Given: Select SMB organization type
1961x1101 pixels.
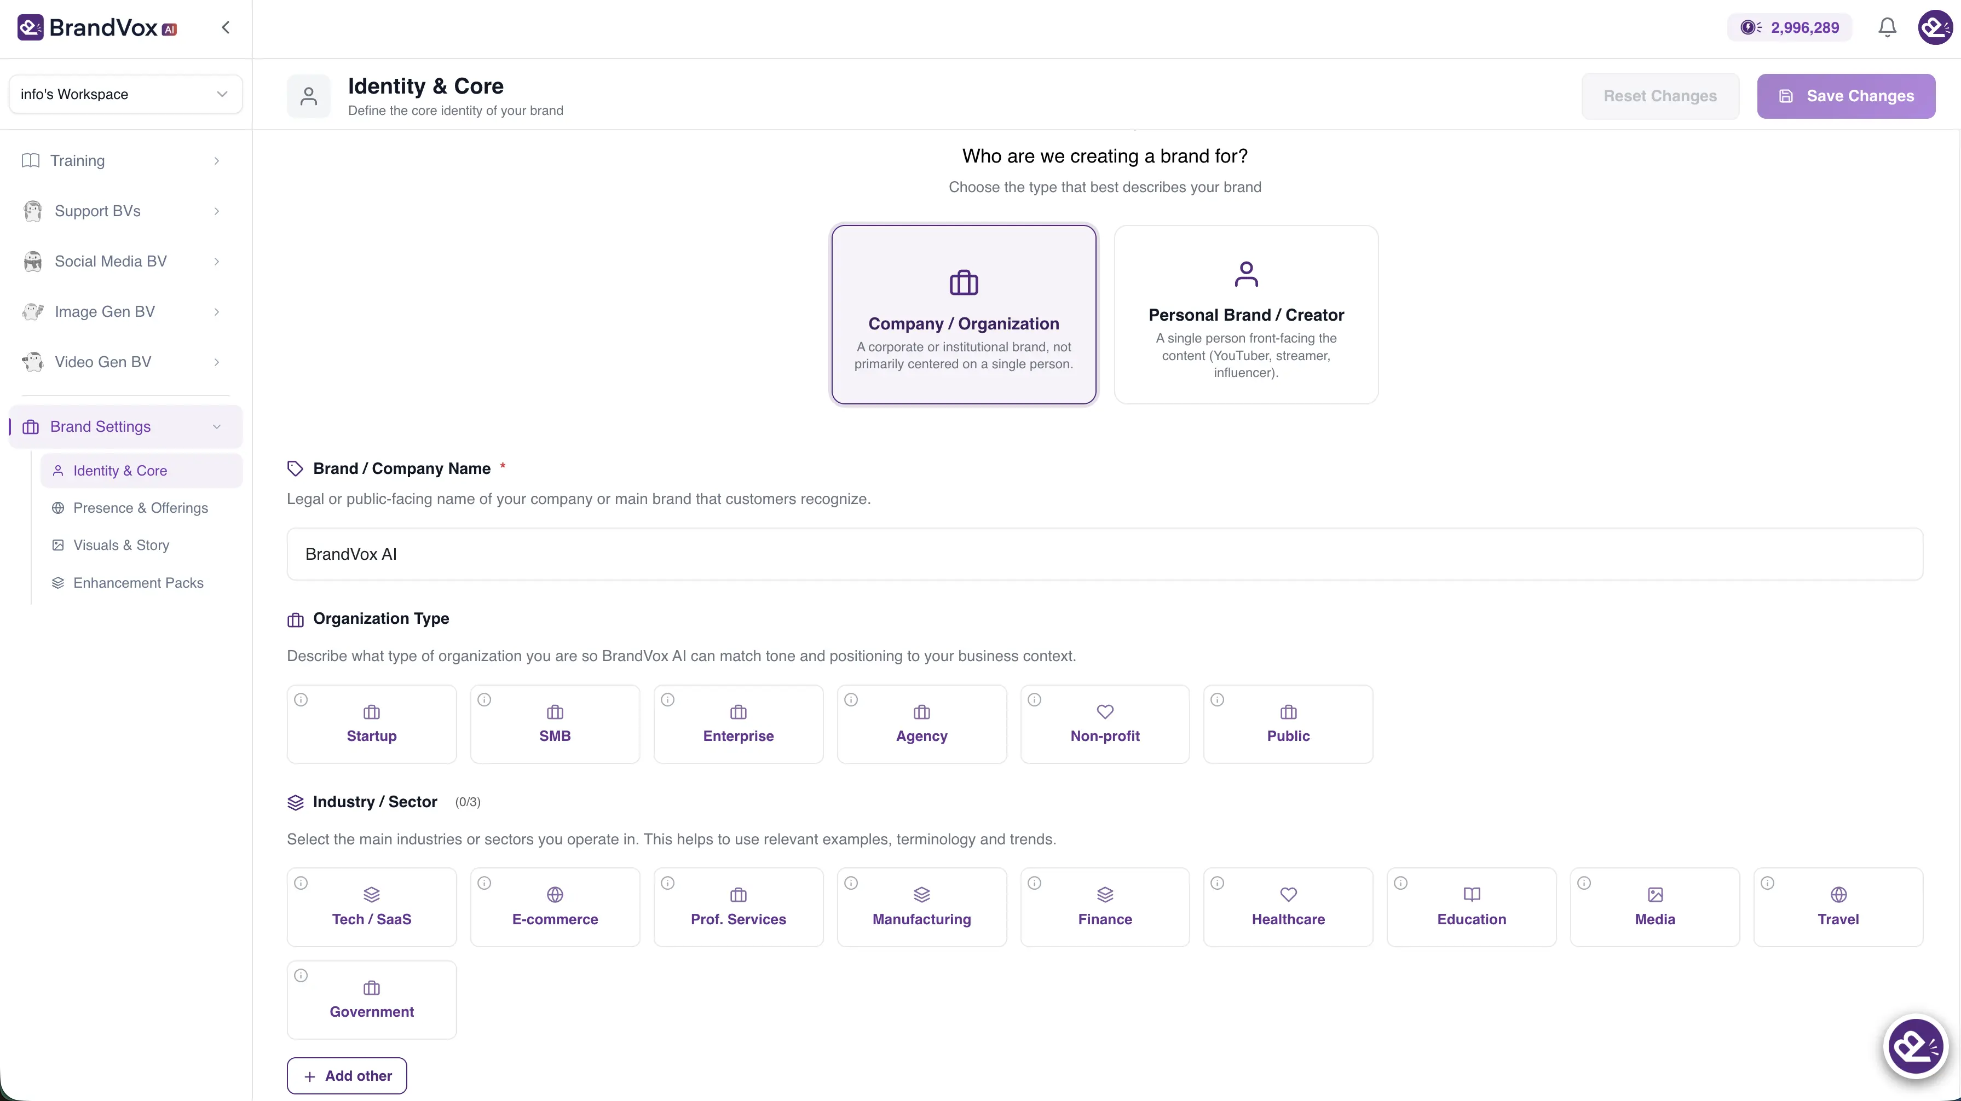Looking at the screenshot, I should pyautogui.click(x=555, y=725).
